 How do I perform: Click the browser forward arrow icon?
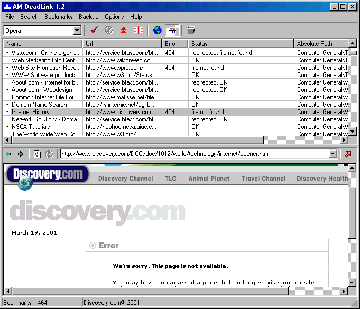21,154
